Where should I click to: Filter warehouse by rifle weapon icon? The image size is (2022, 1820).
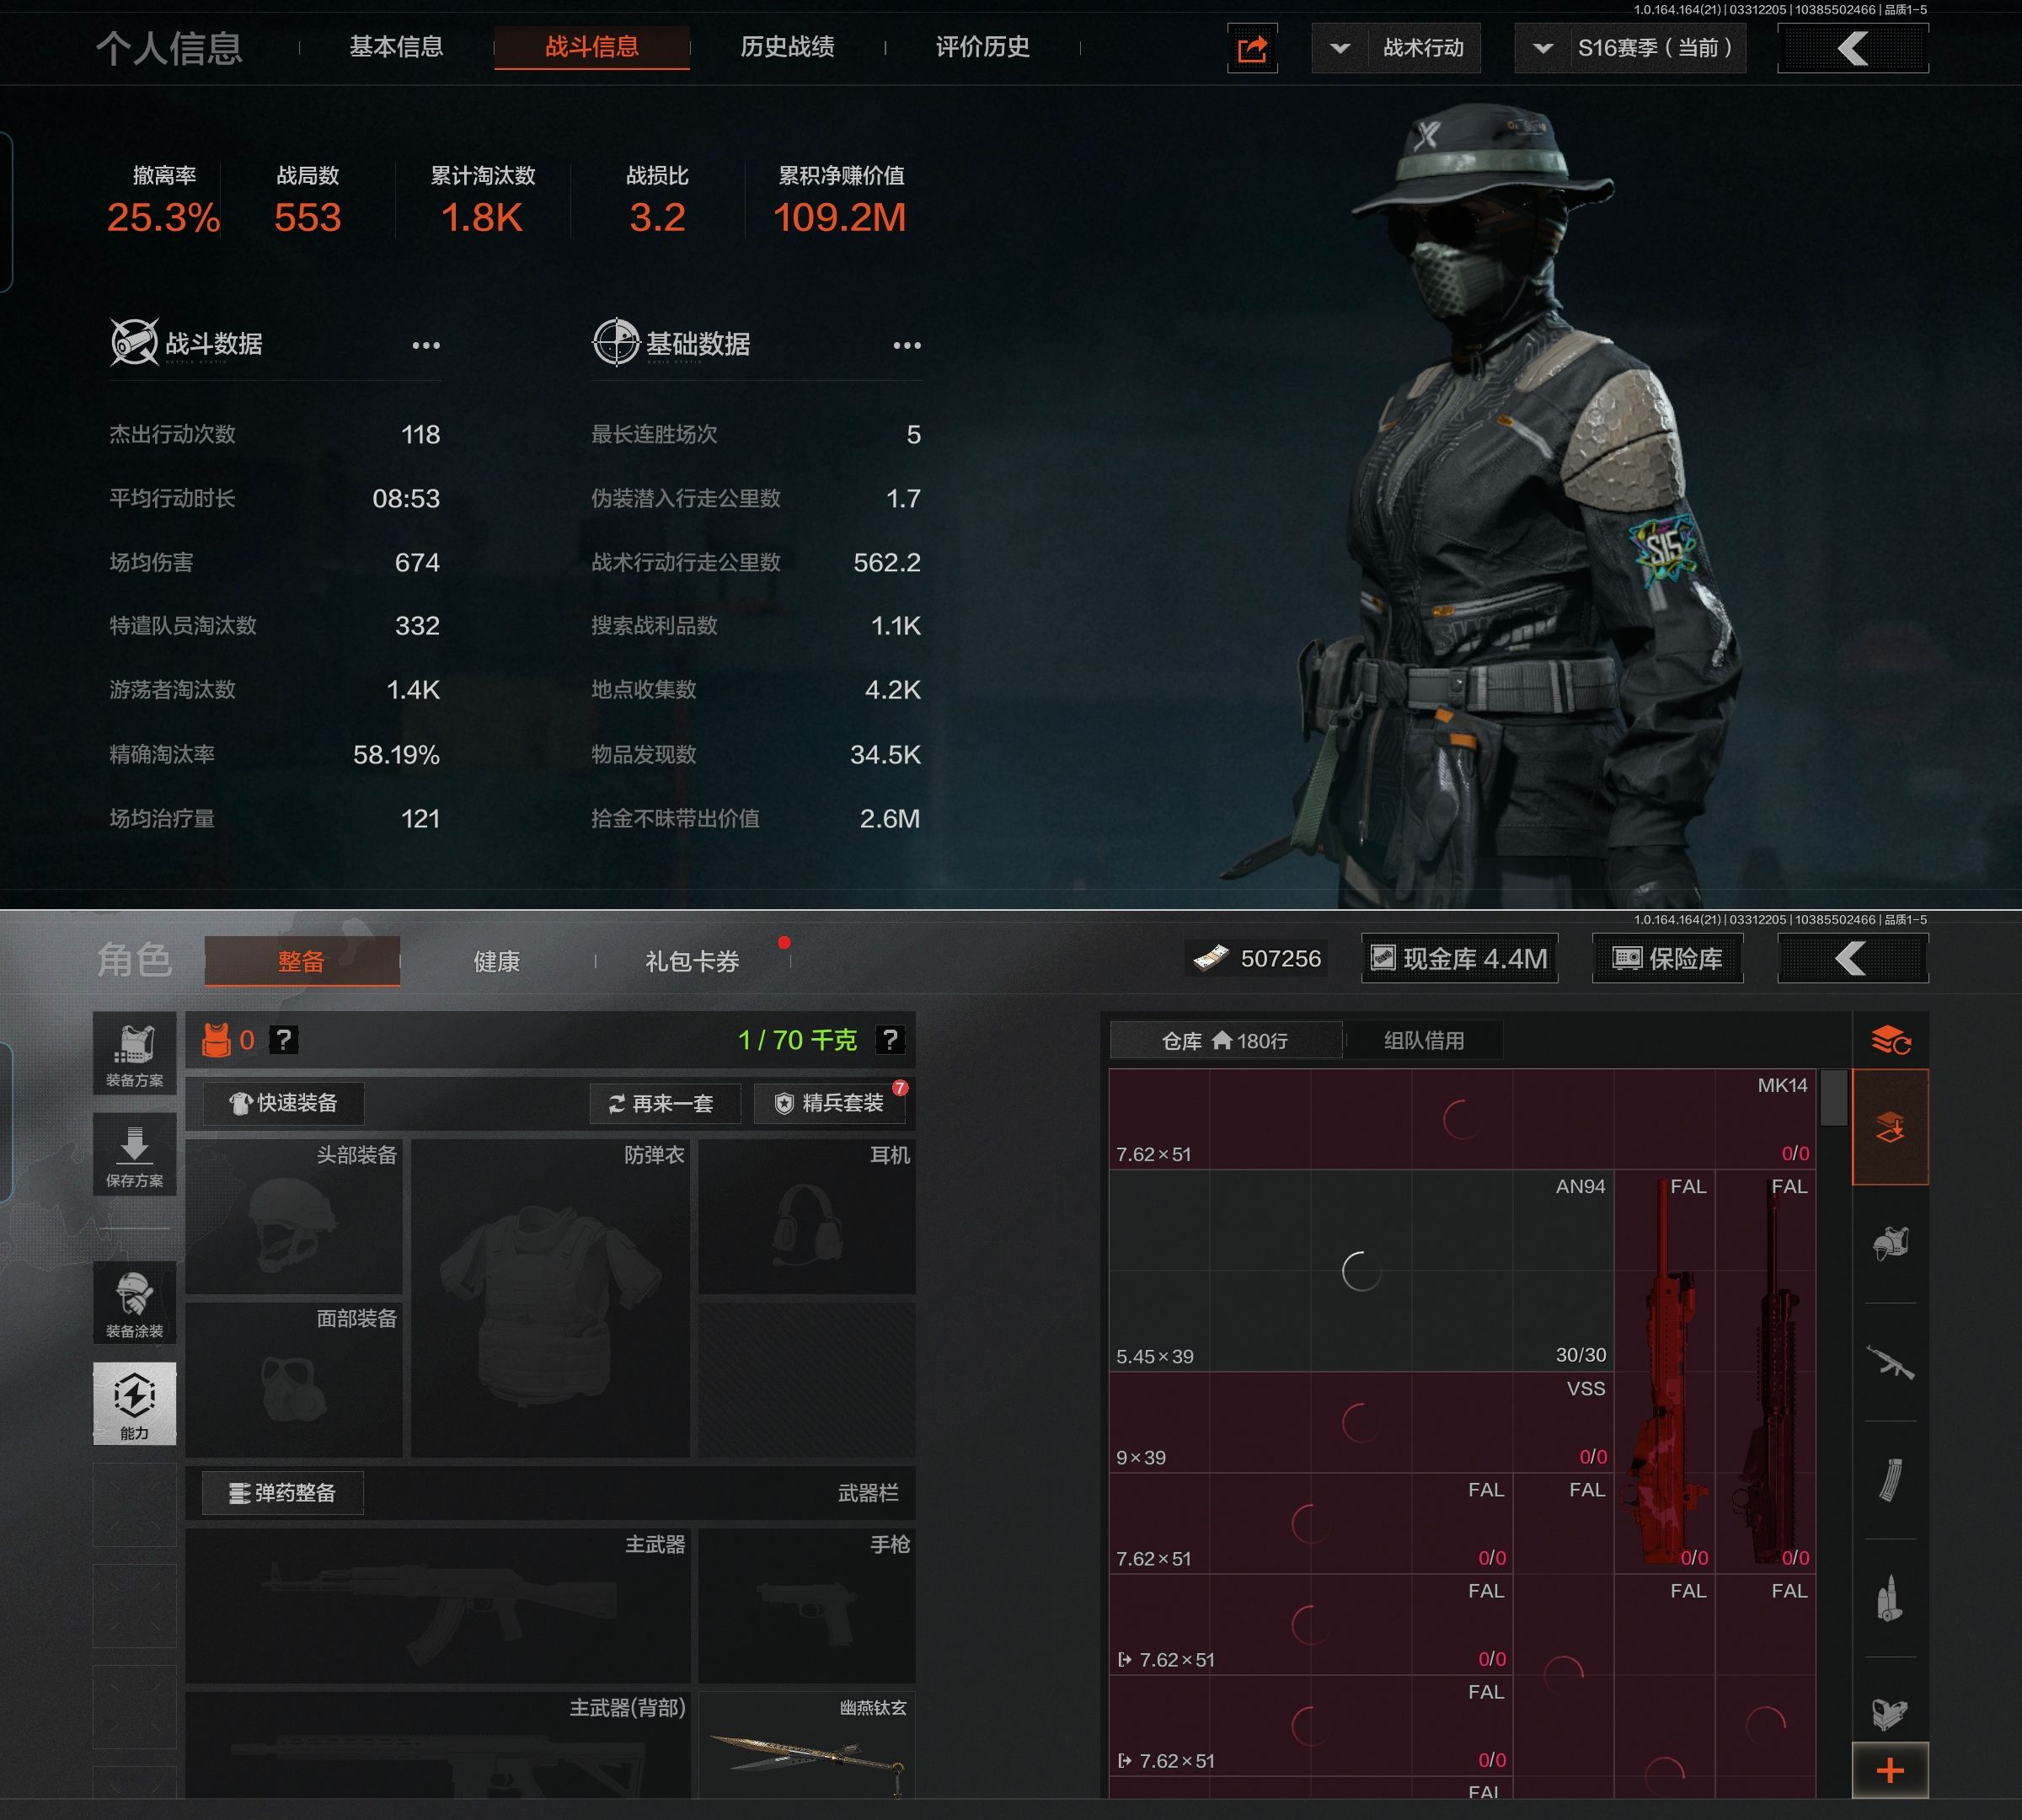click(x=1890, y=1362)
